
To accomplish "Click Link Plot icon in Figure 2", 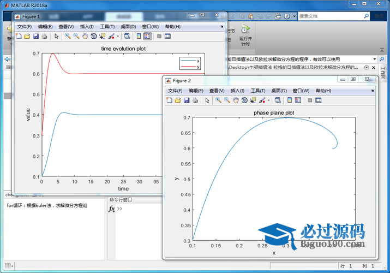I will coord(278,100).
